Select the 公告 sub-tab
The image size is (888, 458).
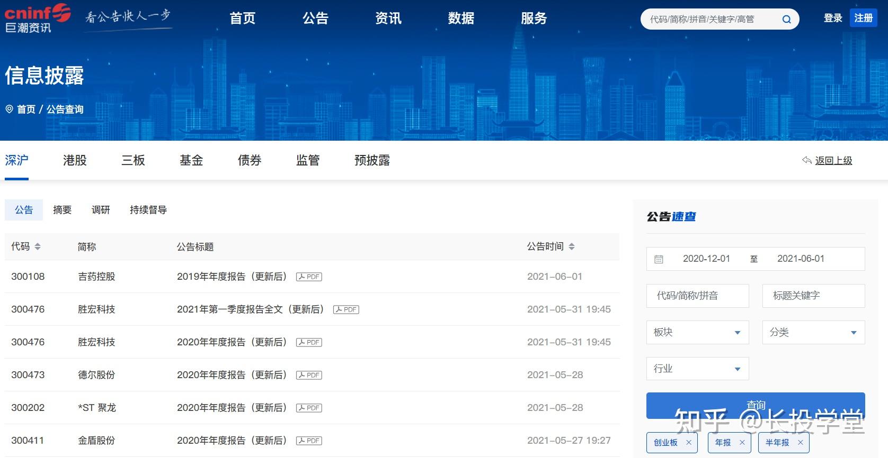click(24, 210)
